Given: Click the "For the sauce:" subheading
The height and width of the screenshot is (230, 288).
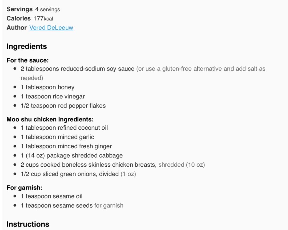Looking at the screenshot, I should click(x=27, y=60).
